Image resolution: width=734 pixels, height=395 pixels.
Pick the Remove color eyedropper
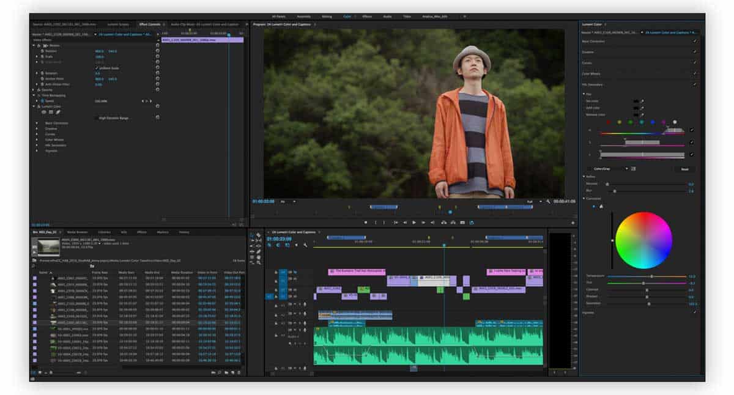pyautogui.click(x=642, y=114)
